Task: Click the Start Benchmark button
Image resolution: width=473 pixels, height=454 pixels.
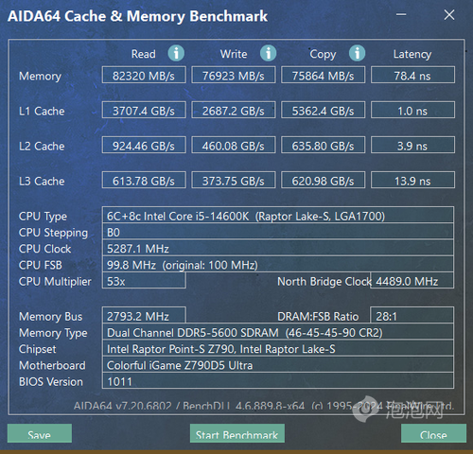Action: tap(237, 433)
